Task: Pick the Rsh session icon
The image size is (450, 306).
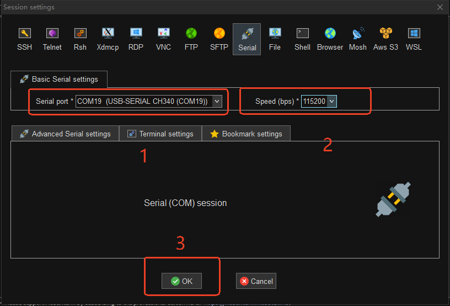Action: pyautogui.click(x=80, y=39)
